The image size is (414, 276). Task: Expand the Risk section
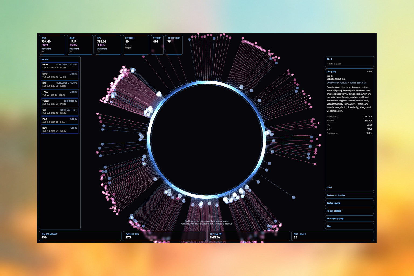[350, 226]
